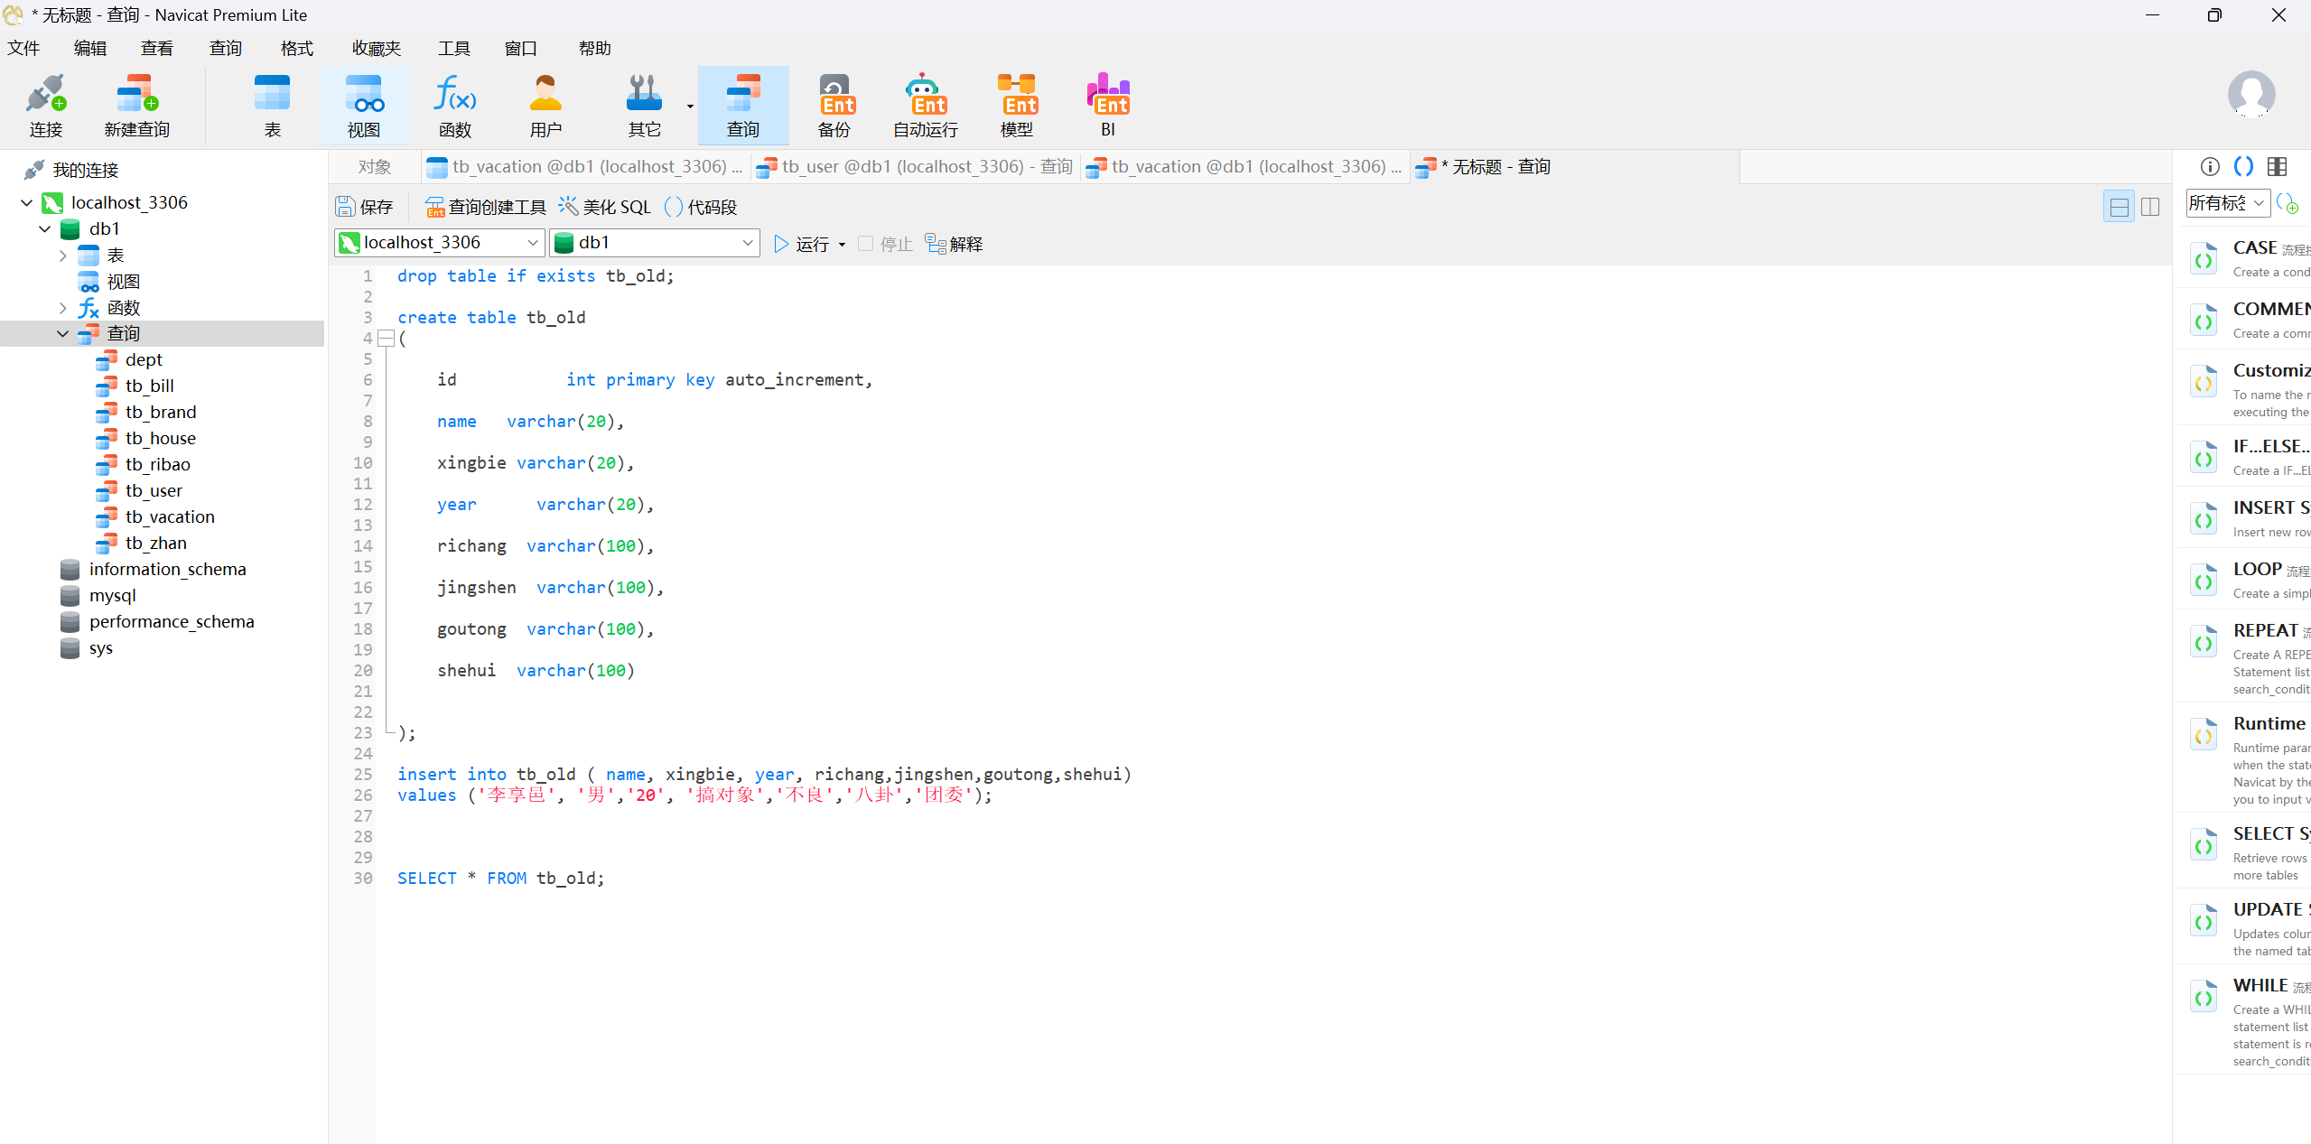2311x1144 pixels.
Task: Switch to the tb_user @db1 query tab
Action: coord(916,167)
